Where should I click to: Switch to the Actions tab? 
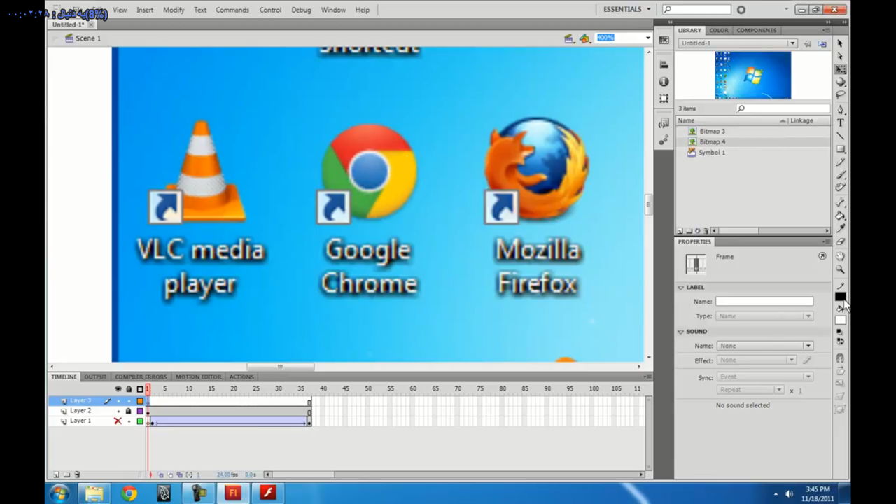point(241,377)
